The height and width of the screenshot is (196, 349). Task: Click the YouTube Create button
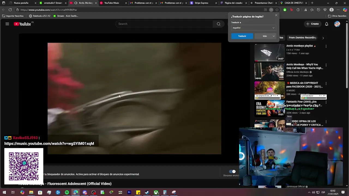pyautogui.click(x=312, y=24)
